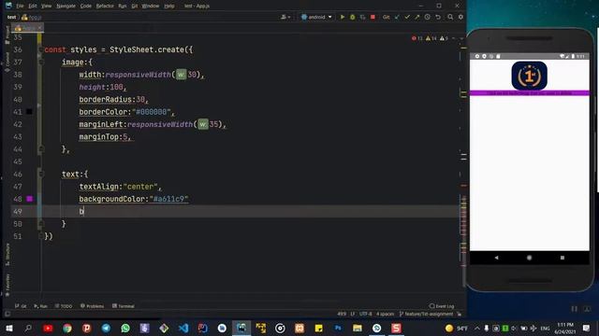Open the Project tool window sidebar button
Screen dimensions: 599x336
click(x=7, y=35)
